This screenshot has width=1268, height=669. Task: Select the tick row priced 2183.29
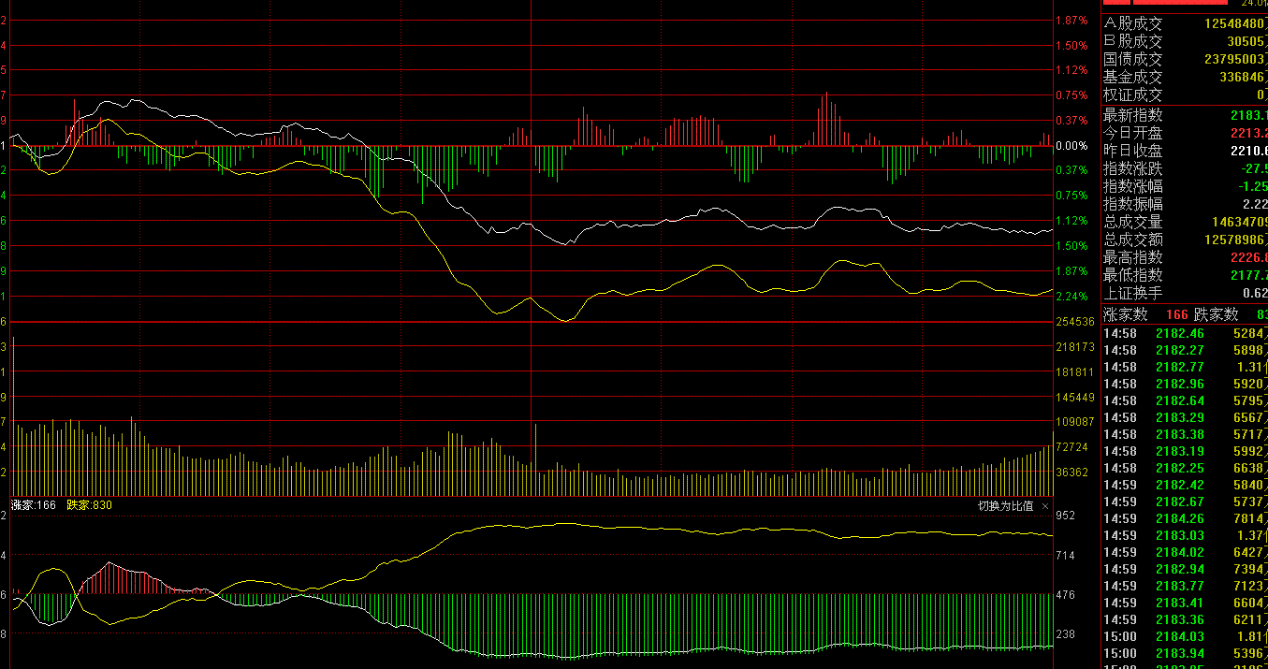coord(1186,417)
